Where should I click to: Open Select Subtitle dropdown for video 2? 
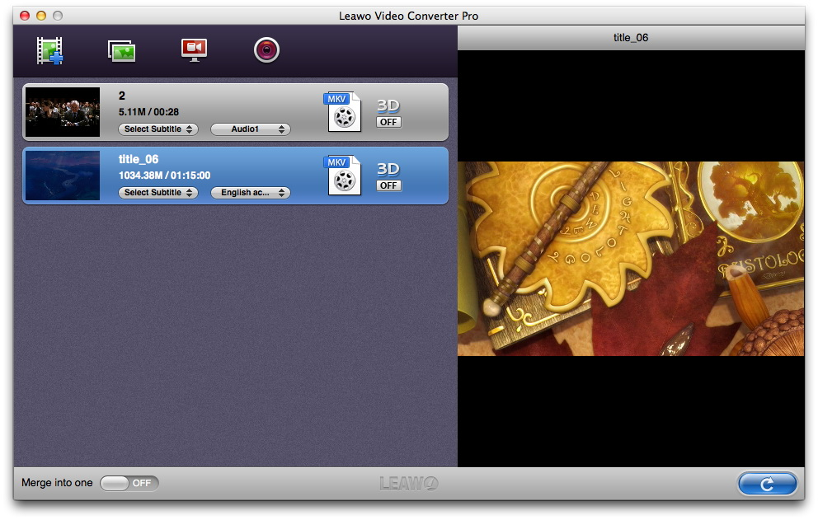coord(157,129)
